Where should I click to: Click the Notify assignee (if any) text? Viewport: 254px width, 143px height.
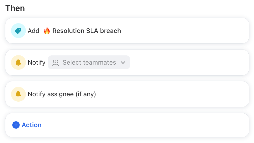point(62,94)
